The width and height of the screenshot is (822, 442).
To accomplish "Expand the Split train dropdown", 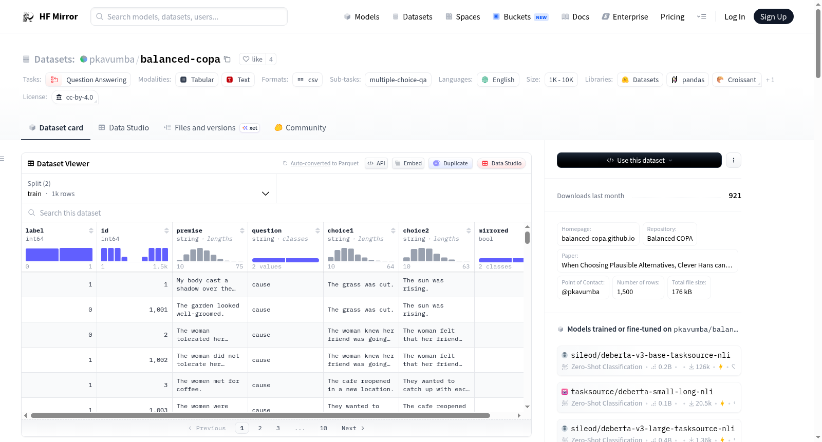I will (x=148, y=188).
